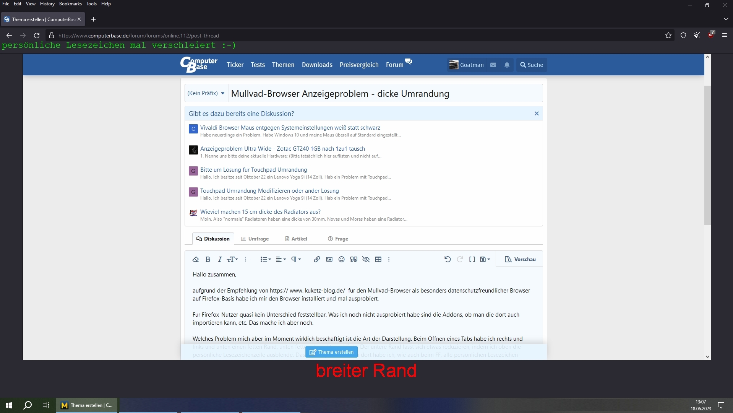Screen dimensions: 733x413
Task: Open the Downloads navigation item
Action: [x=317, y=65]
